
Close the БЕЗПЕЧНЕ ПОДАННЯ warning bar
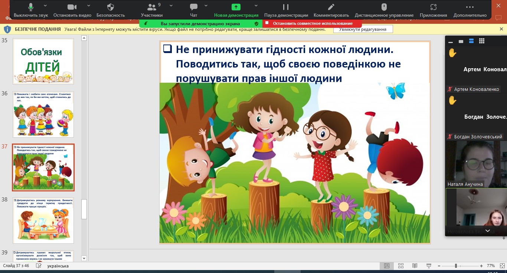501,29
